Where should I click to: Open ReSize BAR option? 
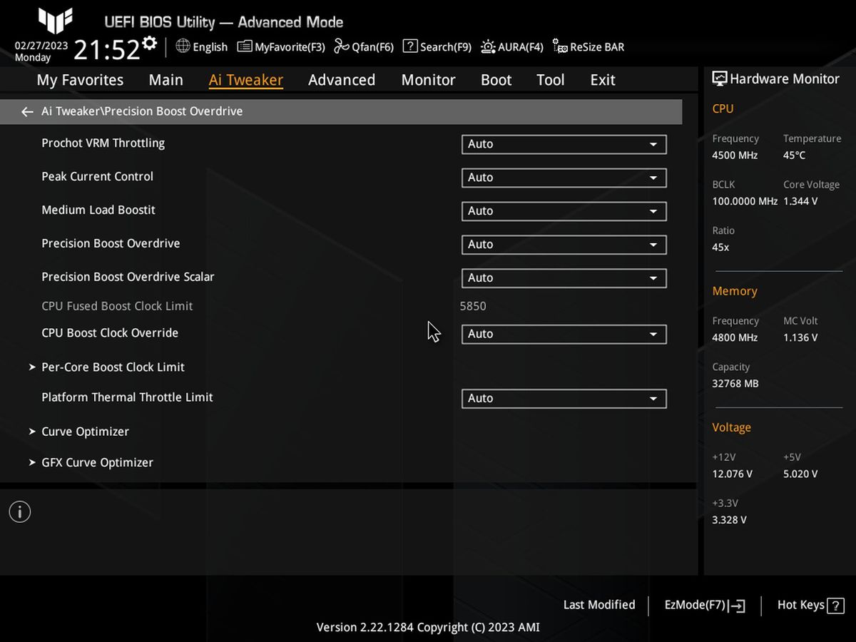coord(588,46)
